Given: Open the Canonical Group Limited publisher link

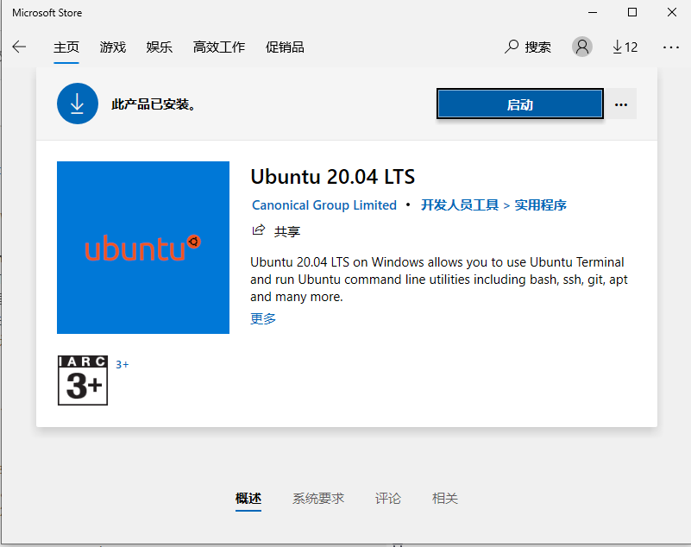Looking at the screenshot, I should click(324, 205).
